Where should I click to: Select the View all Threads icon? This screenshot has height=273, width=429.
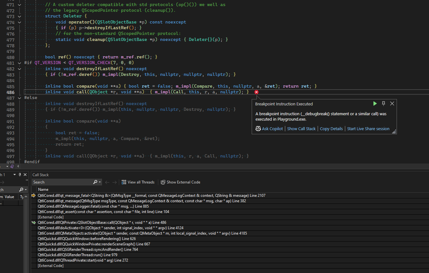124,182
